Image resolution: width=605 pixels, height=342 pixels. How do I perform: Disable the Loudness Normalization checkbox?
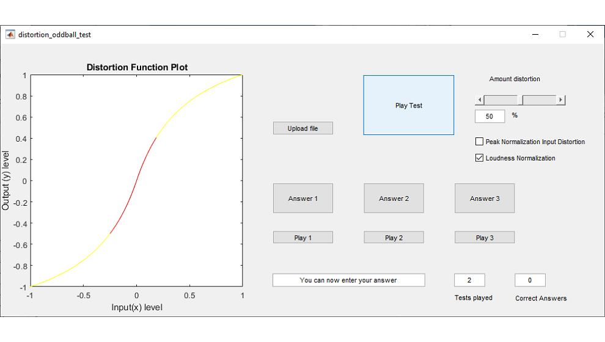click(x=479, y=158)
